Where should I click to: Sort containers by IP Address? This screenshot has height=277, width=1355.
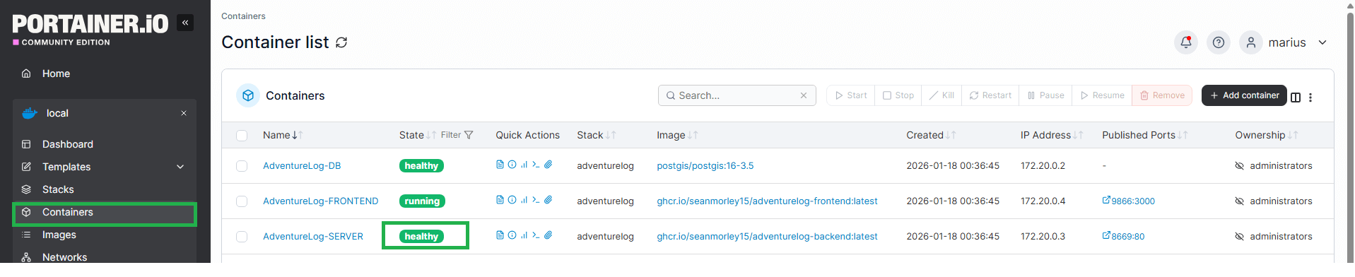(x=1052, y=135)
